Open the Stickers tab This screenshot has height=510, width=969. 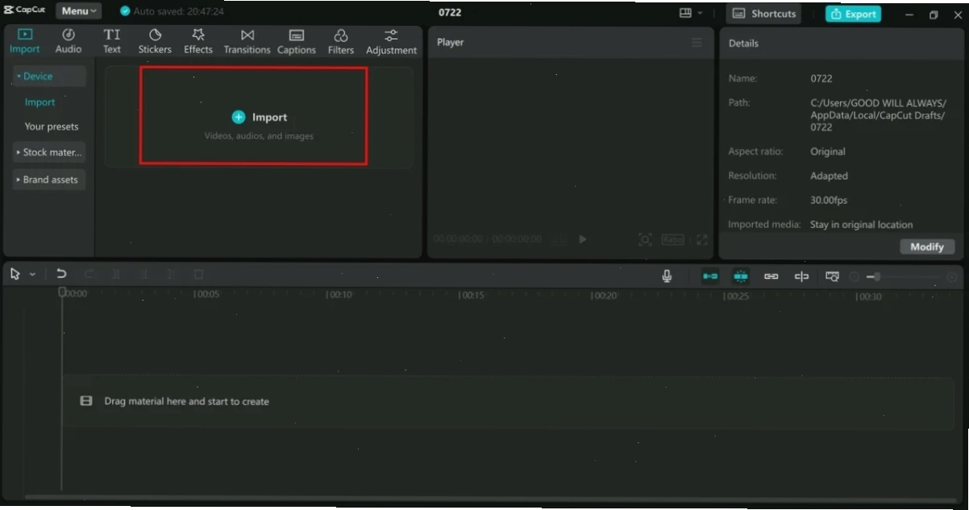click(x=155, y=41)
